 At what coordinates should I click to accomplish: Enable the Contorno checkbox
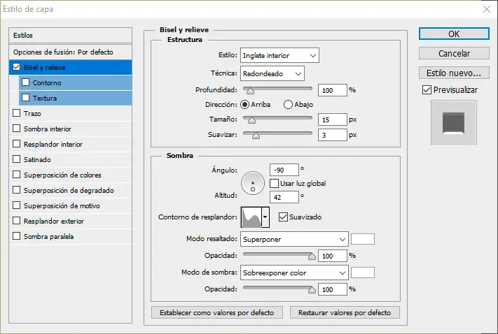pyautogui.click(x=26, y=82)
